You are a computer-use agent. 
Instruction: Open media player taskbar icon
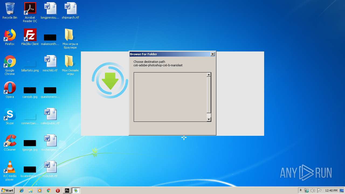point(40,190)
